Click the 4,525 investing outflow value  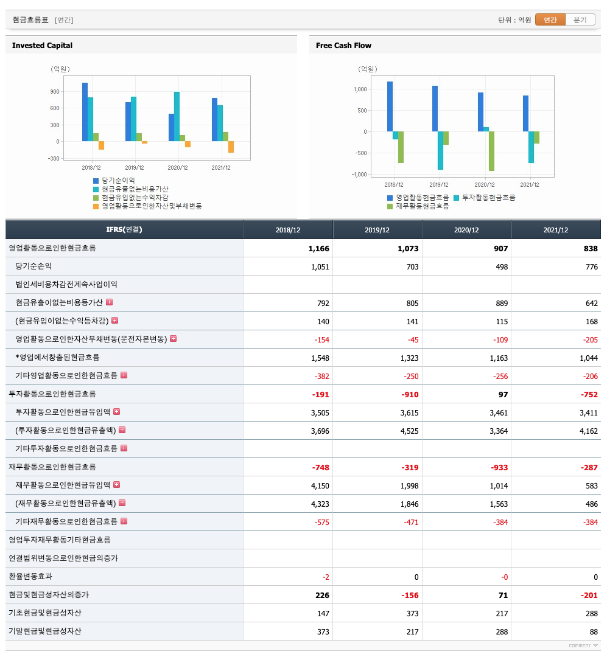409,431
